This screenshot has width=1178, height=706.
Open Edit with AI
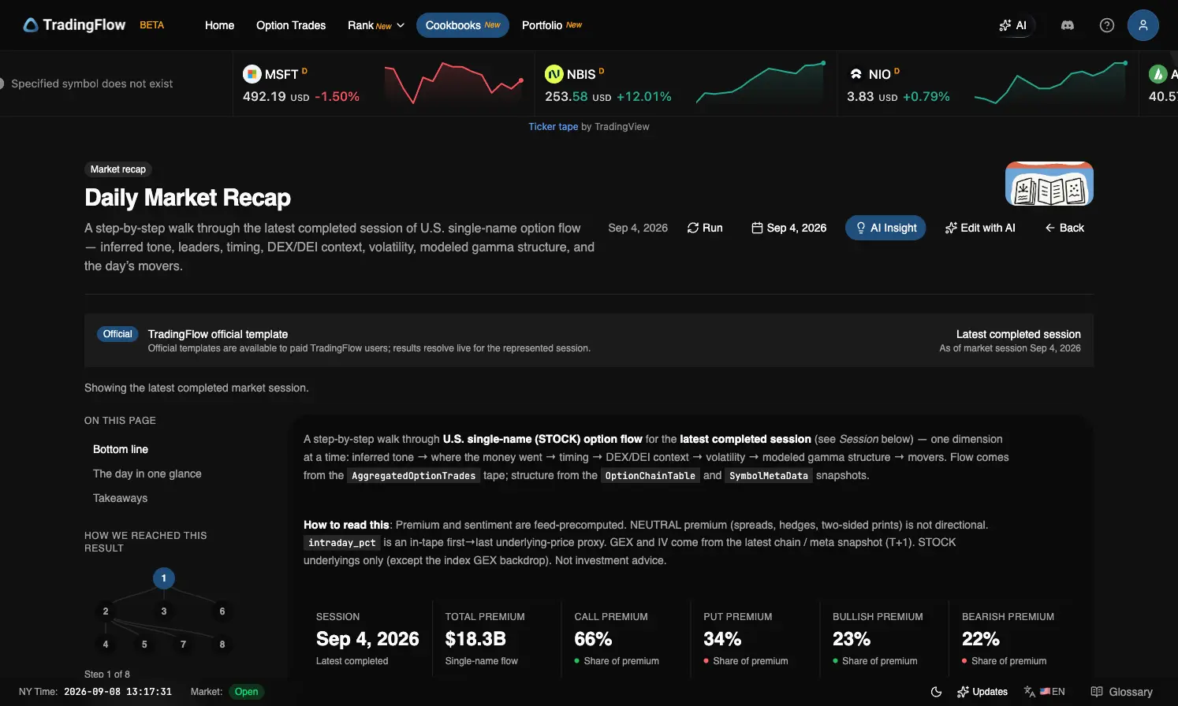coord(980,228)
